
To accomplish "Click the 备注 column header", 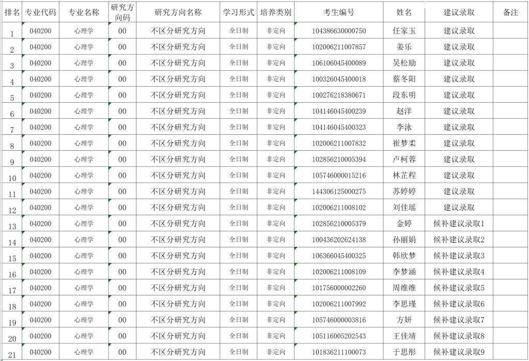I will 510,12.
